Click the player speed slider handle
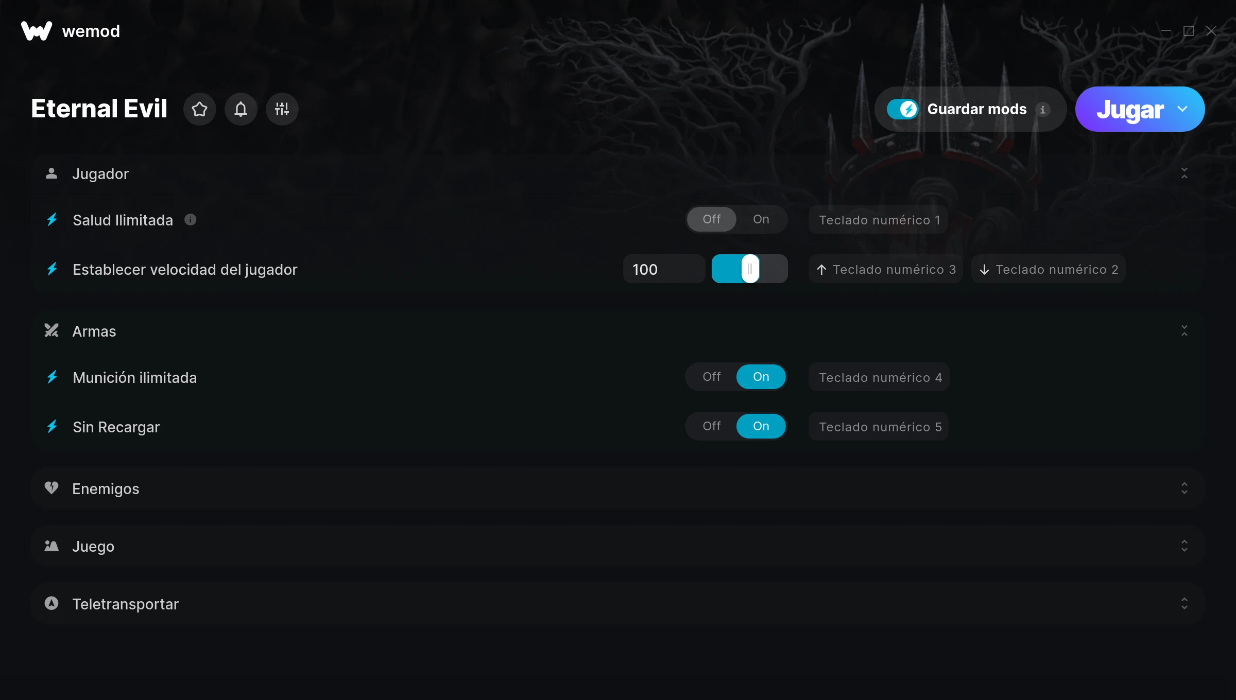The height and width of the screenshot is (700, 1236). [x=750, y=269]
